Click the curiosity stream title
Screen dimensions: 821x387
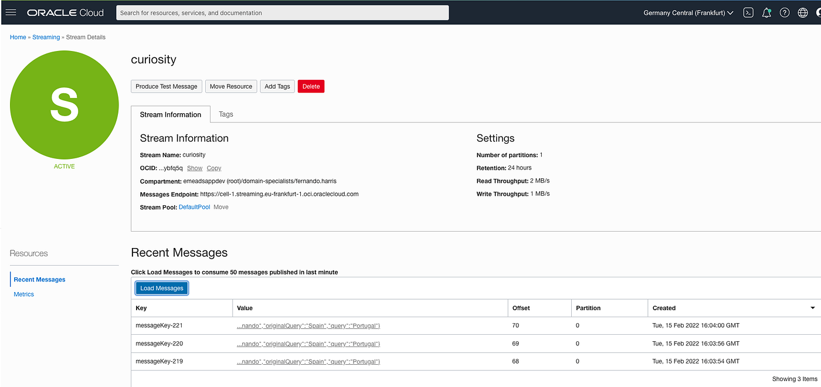point(154,60)
